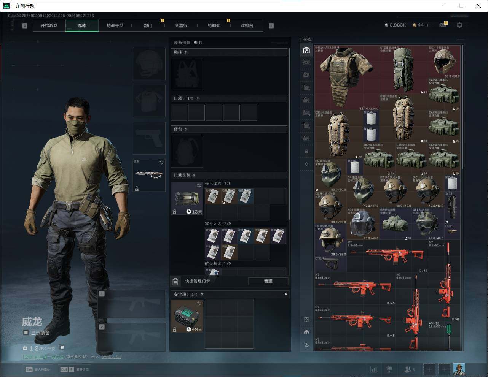The image size is (488, 377).
Task: Select the H09 防暴头盔 helmet
Action: 363,224
